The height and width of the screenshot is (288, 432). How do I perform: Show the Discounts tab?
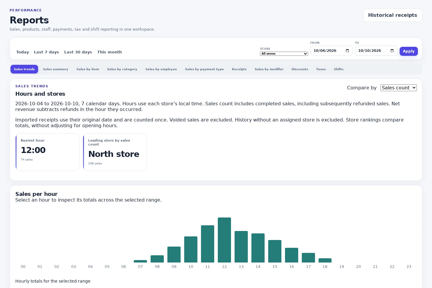coord(300,69)
